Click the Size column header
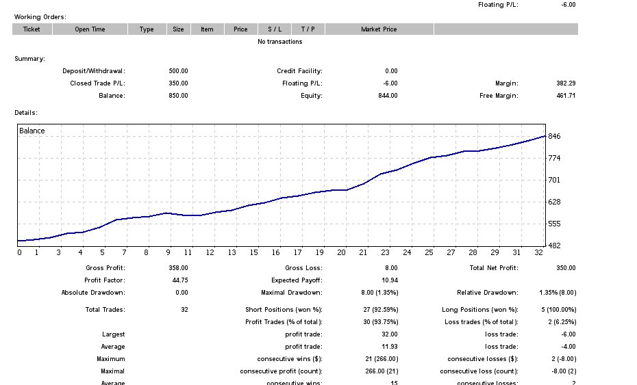This screenshot has width=637, height=385. tap(178, 29)
